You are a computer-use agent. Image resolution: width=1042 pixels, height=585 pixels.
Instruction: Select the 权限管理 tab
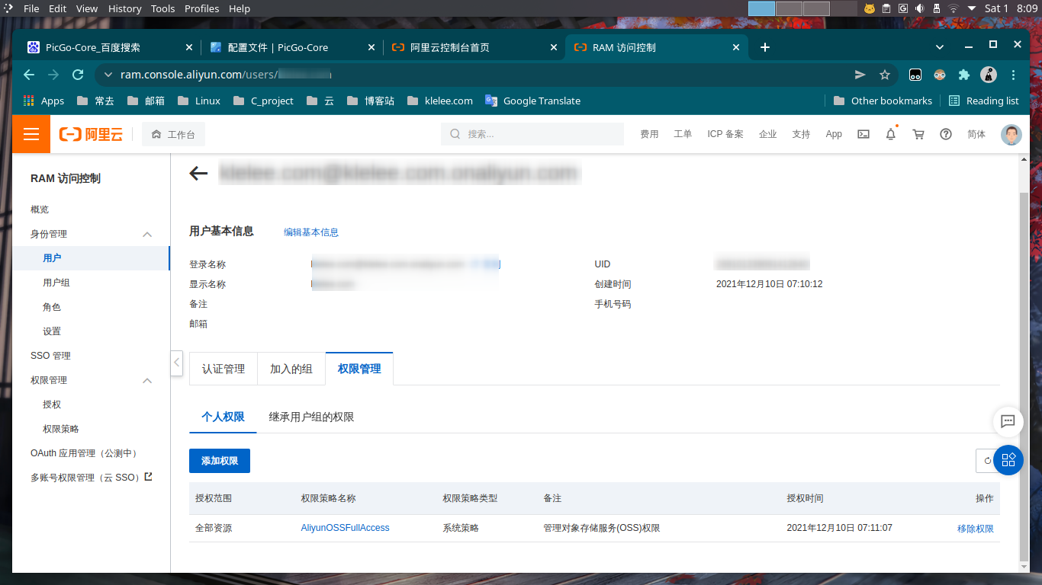[x=359, y=369]
